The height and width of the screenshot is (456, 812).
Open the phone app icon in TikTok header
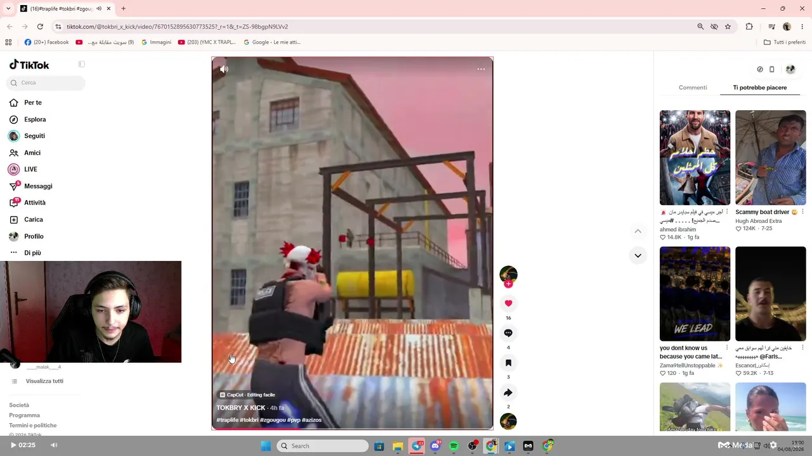(771, 70)
